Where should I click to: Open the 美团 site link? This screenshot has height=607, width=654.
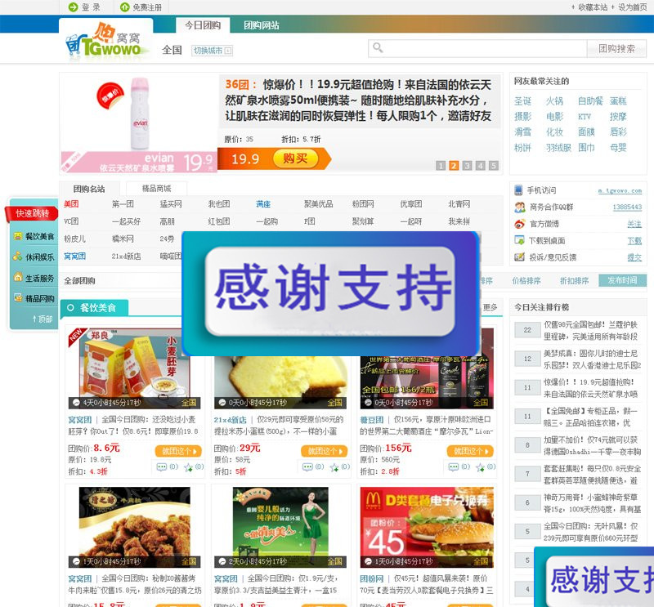71,204
